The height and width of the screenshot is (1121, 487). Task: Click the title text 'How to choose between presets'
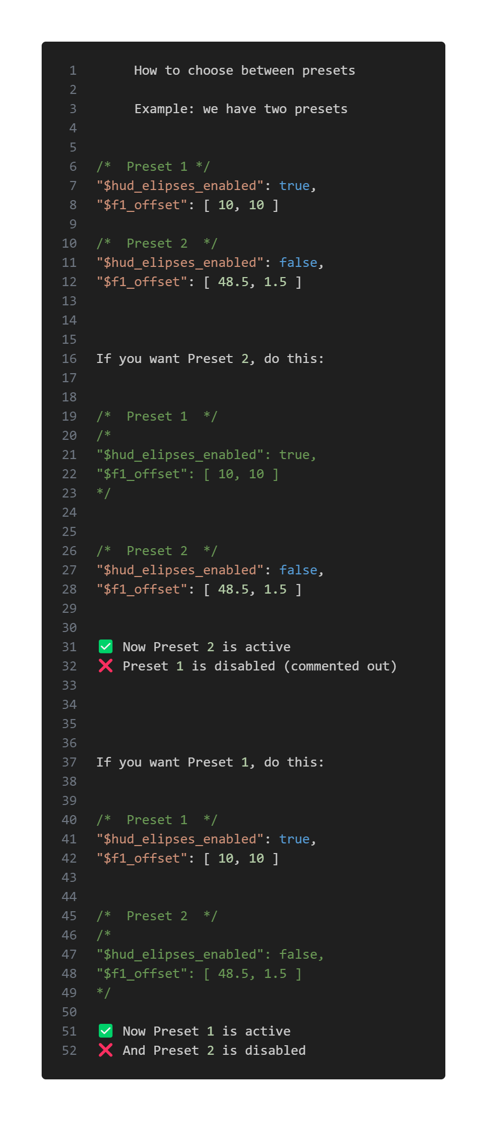pos(245,70)
